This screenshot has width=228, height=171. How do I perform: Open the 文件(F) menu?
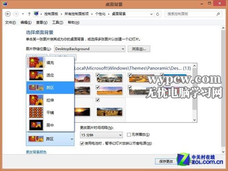[10, 22]
